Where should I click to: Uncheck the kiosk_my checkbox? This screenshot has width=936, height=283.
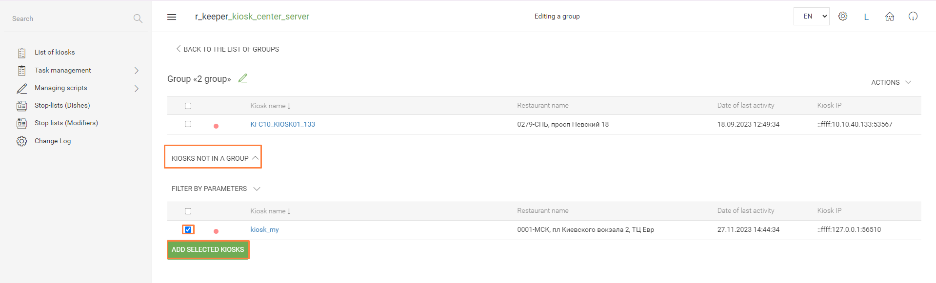click(188, 229)
